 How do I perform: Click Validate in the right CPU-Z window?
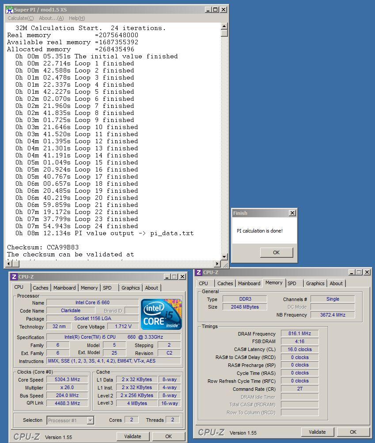coord(317,432)
